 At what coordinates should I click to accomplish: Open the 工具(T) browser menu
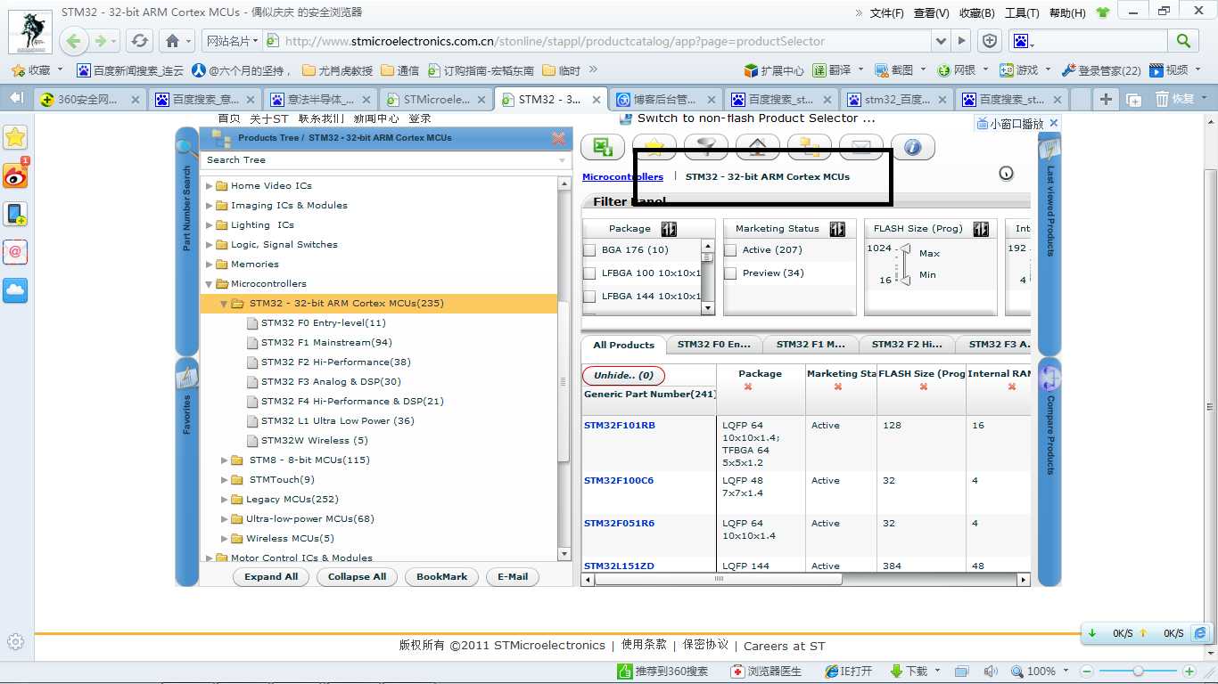[1022, 13]
